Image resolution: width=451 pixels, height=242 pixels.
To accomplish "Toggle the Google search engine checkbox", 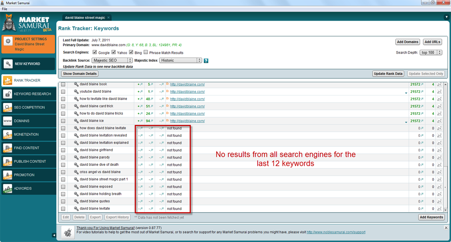I will pos(95,52).
